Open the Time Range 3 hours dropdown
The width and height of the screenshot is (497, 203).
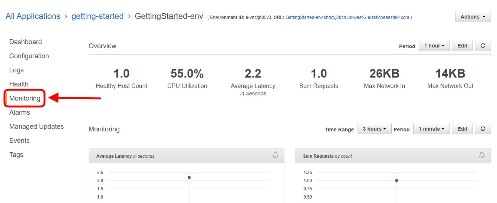pyautogui.click(x=374, y=129)
